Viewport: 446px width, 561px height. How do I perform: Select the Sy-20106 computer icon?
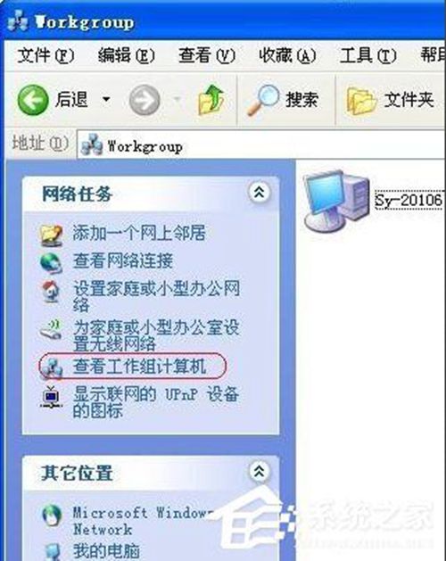(335, 201)
